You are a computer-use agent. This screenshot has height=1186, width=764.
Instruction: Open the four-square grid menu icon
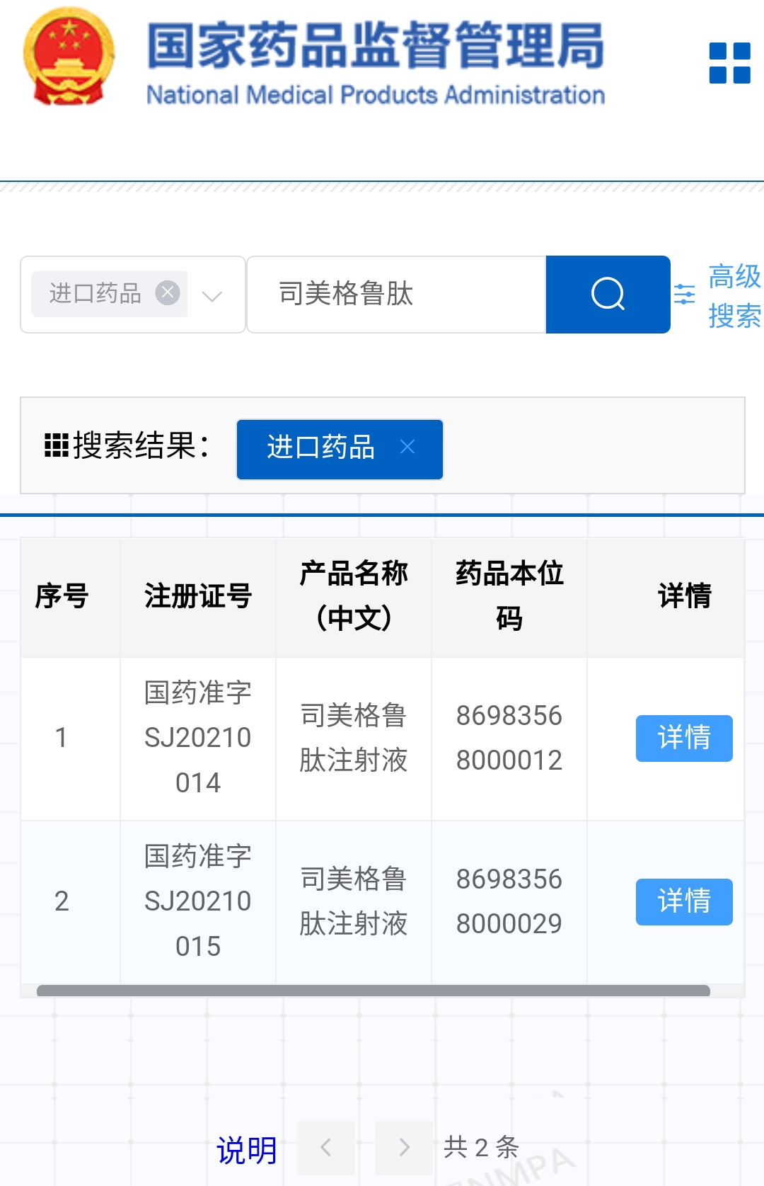point(729,64)
